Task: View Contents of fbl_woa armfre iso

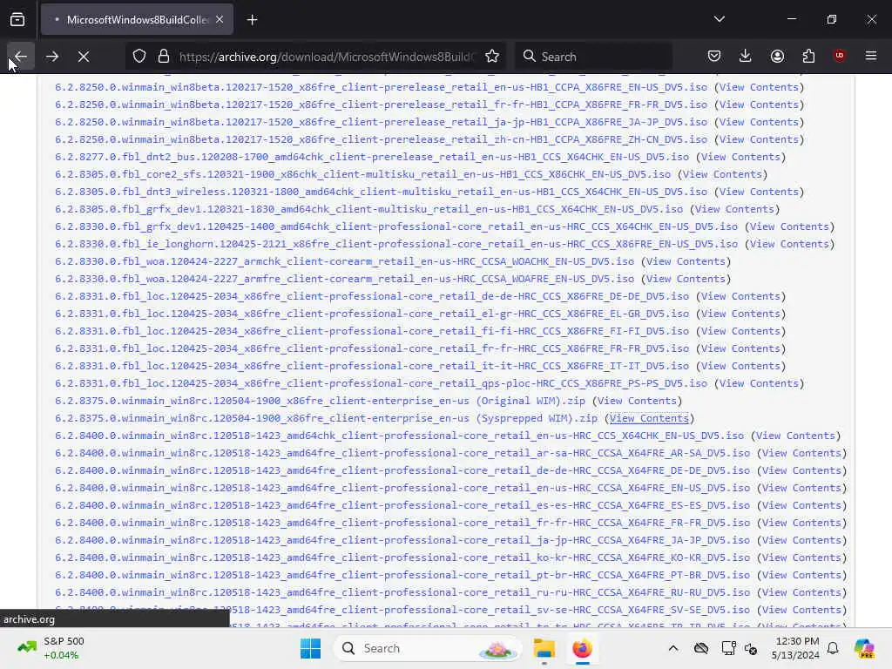Action: pyautogui.click(x=686, y=279)
